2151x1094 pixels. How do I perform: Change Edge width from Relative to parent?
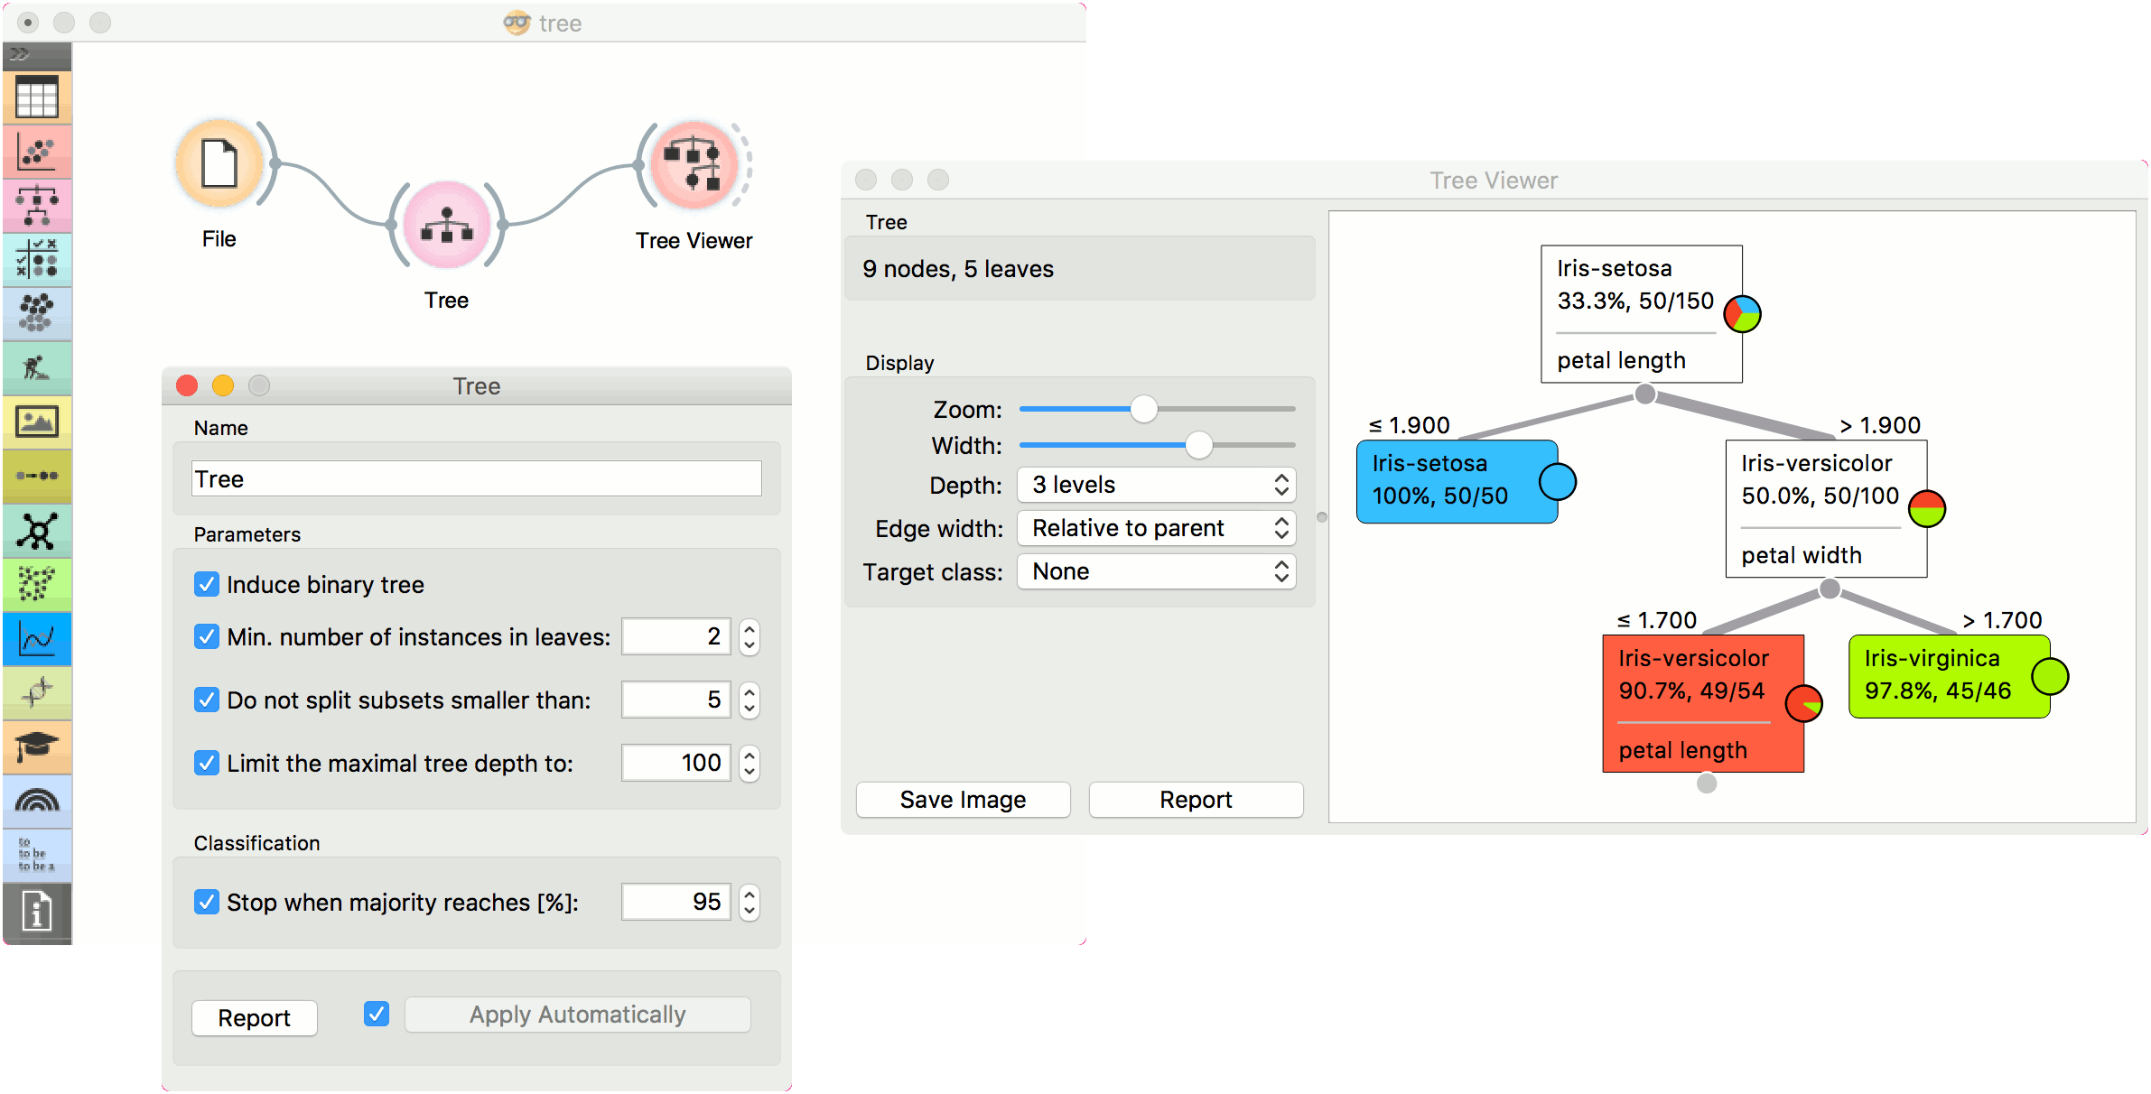pos(1156,528)
